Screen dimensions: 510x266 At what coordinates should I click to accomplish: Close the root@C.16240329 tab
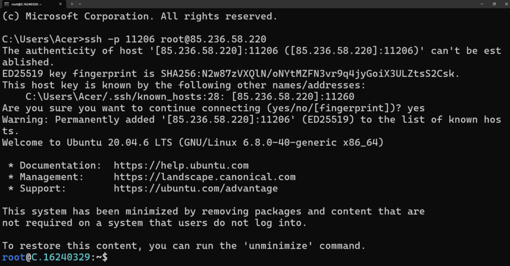click(x=60, y=4)
